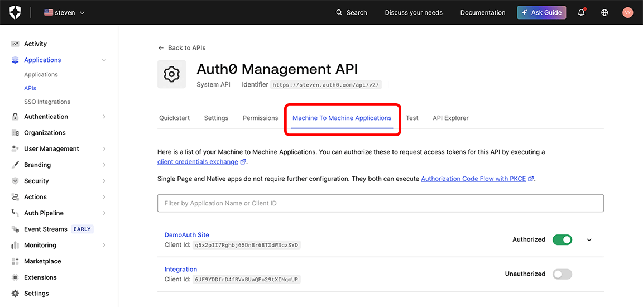
Task: Click the User Management icon
Action: tap(15, 149)
